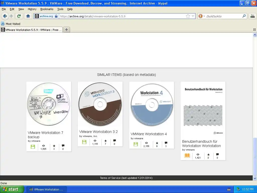The width and height of the screenshot is (257, 193).
Task: Go to the Home page
Action: click(x=28, y=16)
